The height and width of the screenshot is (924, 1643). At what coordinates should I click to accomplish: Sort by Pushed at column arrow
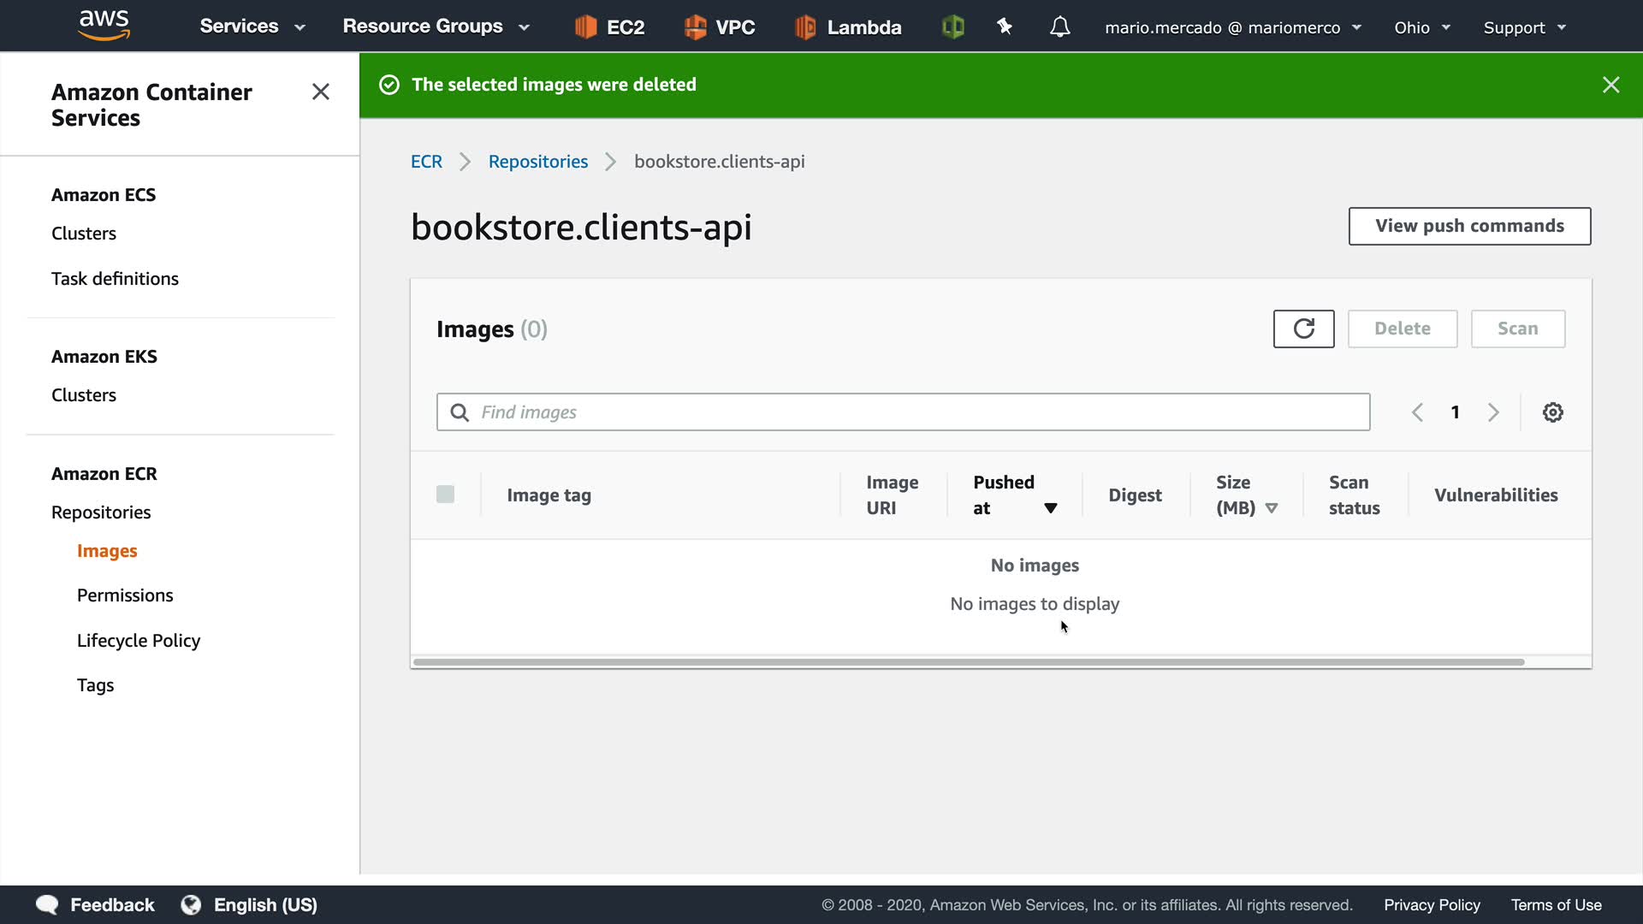1050,508
